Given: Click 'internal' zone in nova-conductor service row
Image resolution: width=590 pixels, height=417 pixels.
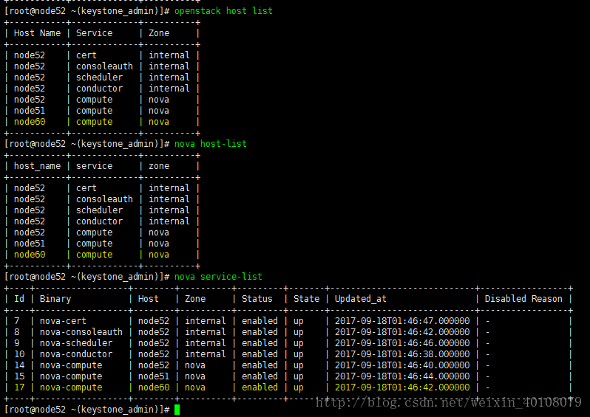Looking at the screenshot, I should tap(206, 354).
